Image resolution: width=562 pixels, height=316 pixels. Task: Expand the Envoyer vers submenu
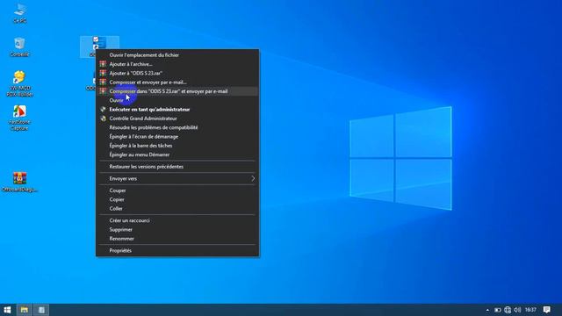[x=253, y=178]
